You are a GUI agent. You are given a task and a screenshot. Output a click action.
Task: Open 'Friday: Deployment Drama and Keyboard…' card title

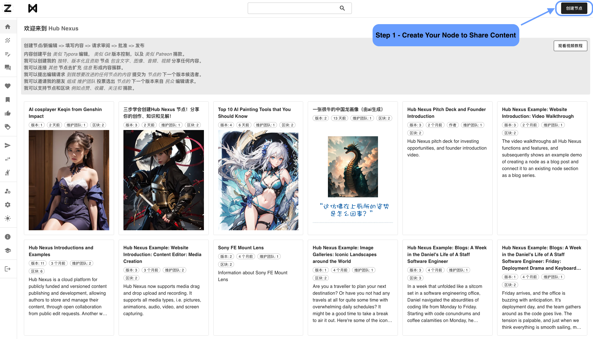pyautogui.click(x=542, y=258)
